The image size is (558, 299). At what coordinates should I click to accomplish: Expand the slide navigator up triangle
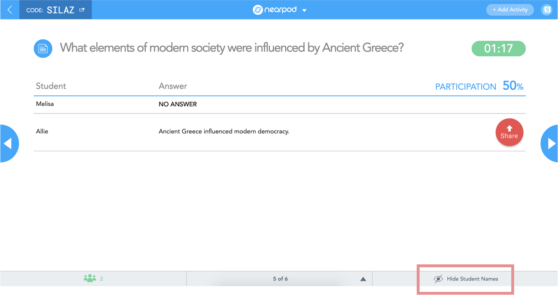(363, 279)
